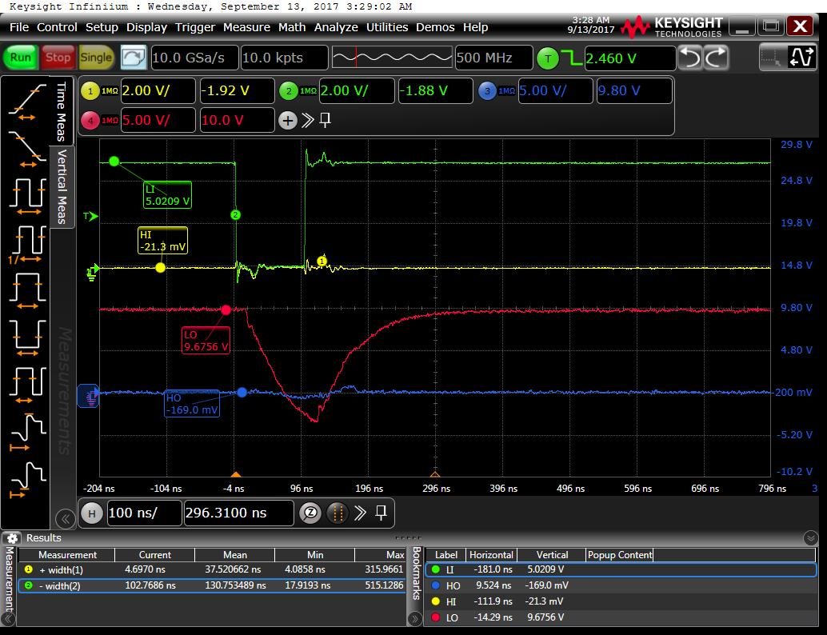Click the zoom box selection icon
This screenshot has width=827, height=635.
(x=773, y=58)
